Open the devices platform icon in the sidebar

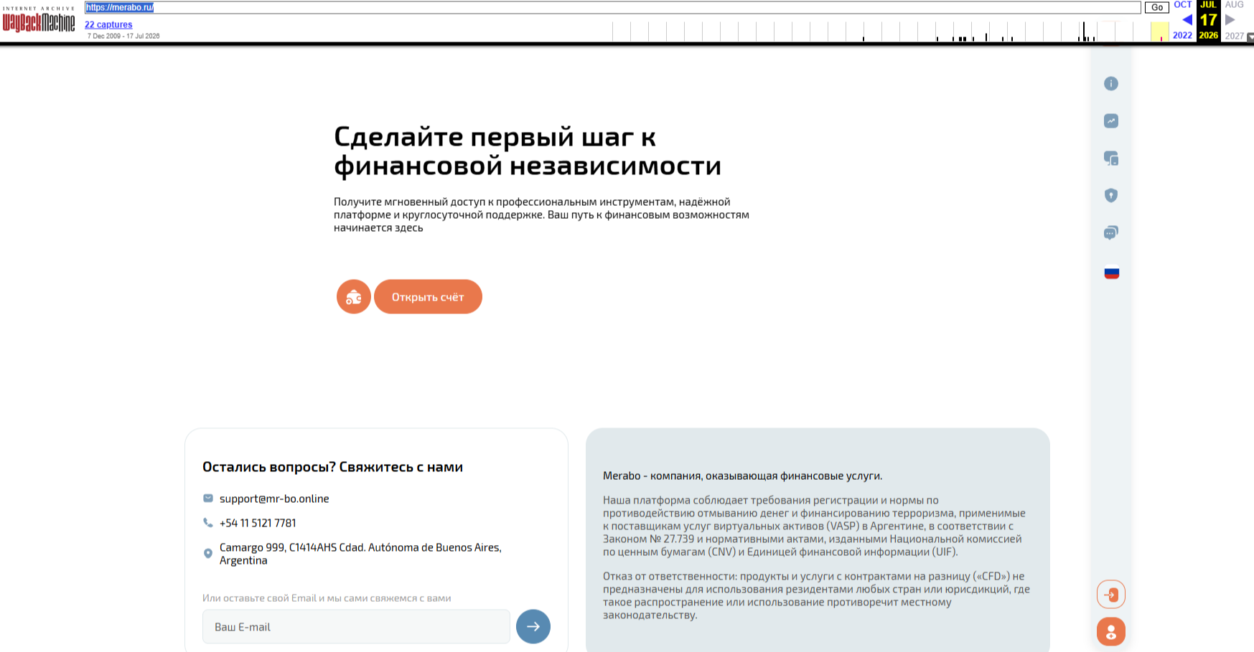tap(1110, 159)
